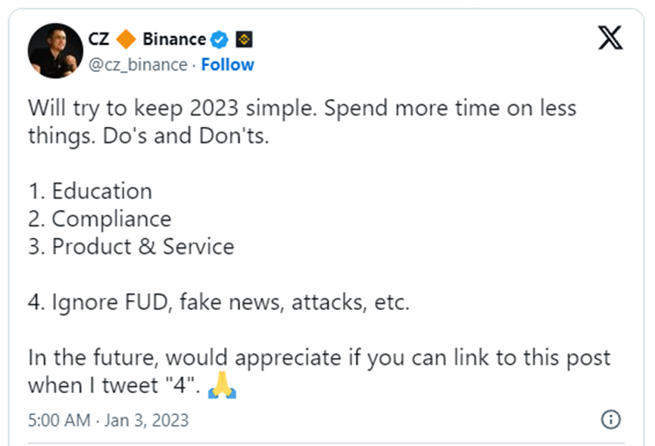
Task: Click the "4. Ignore FUD, fake news" line
Action: click(218, 302)
